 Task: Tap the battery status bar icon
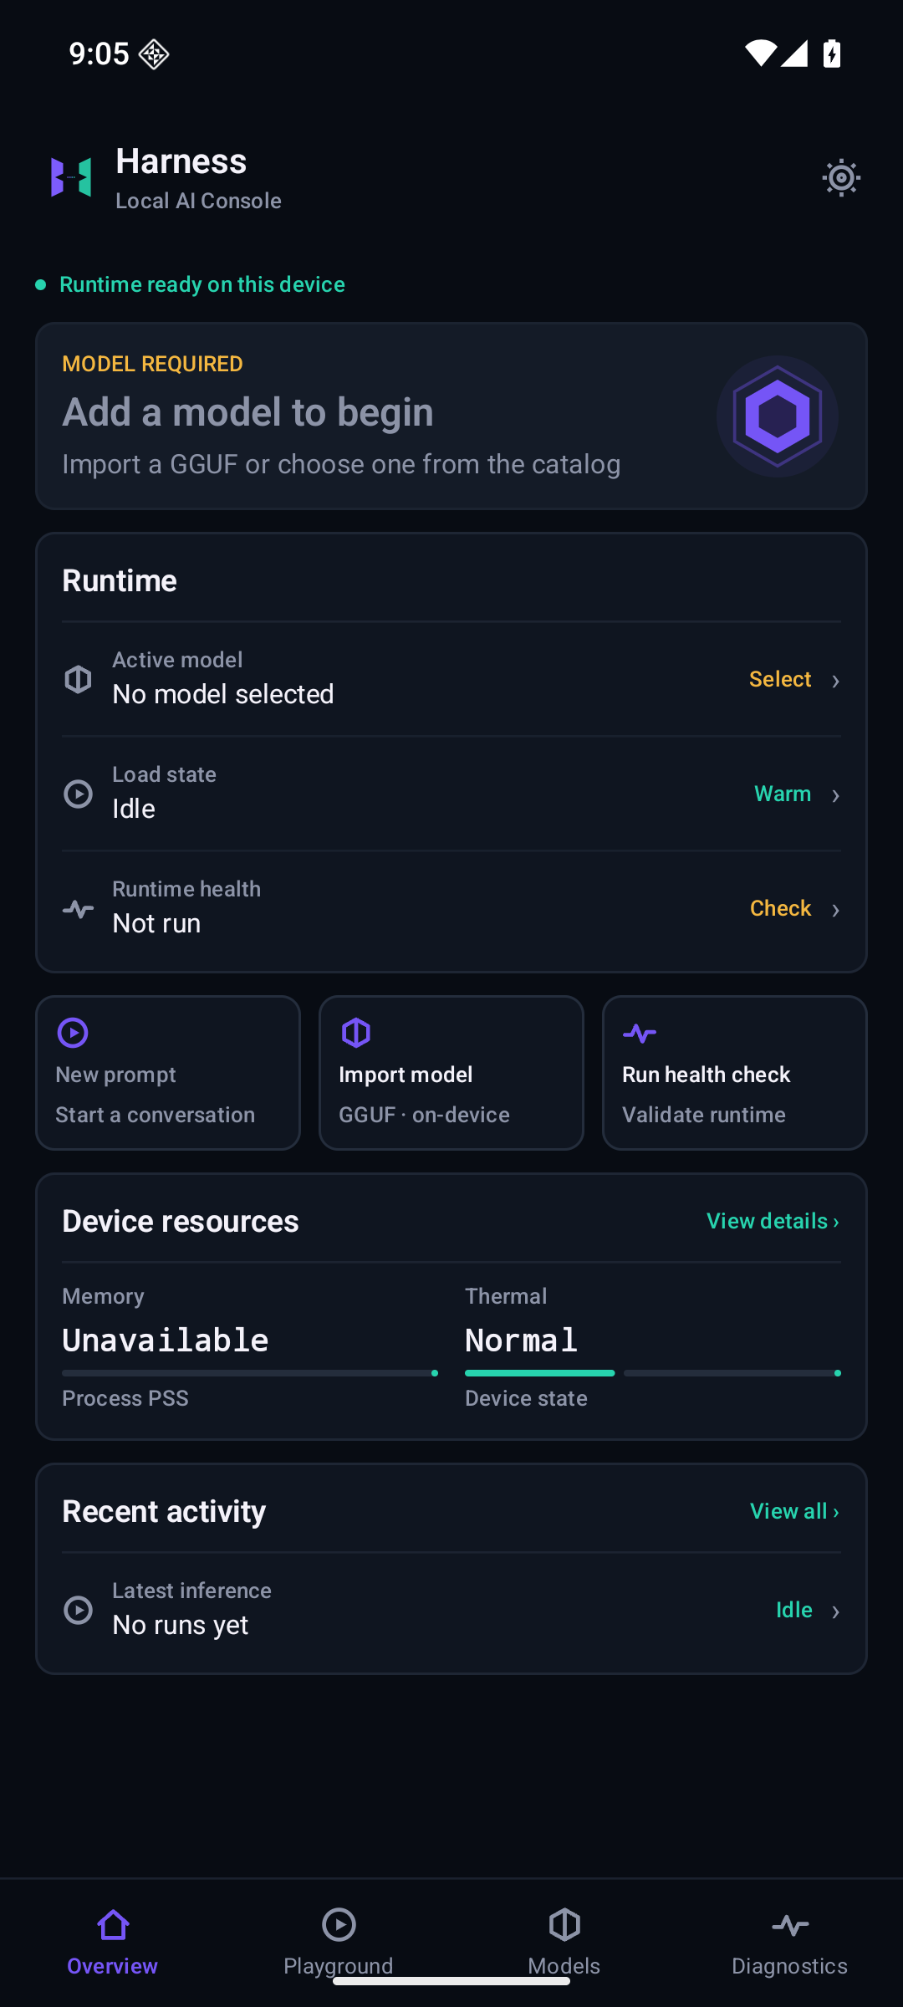(x=832, y=54)
